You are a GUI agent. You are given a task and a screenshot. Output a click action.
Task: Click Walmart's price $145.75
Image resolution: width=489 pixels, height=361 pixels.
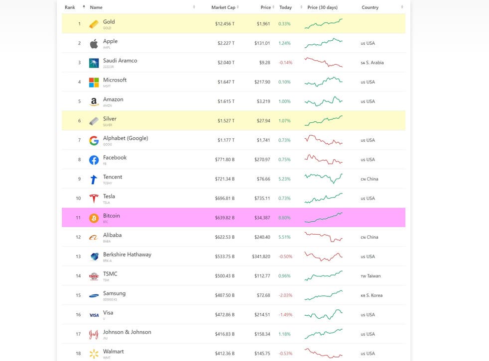pyautogui.click(x=262, y=353)
